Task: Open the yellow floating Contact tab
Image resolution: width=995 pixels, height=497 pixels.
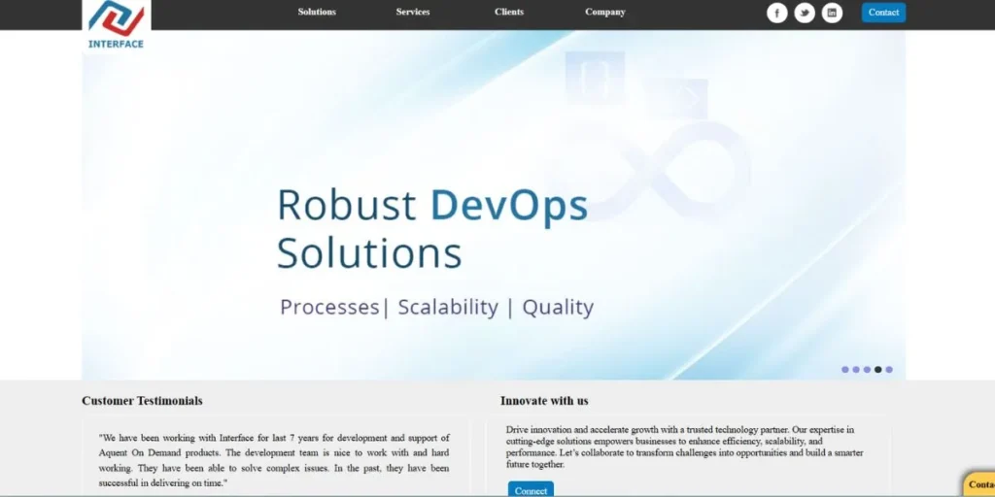Action: click(x=979, y=483)
